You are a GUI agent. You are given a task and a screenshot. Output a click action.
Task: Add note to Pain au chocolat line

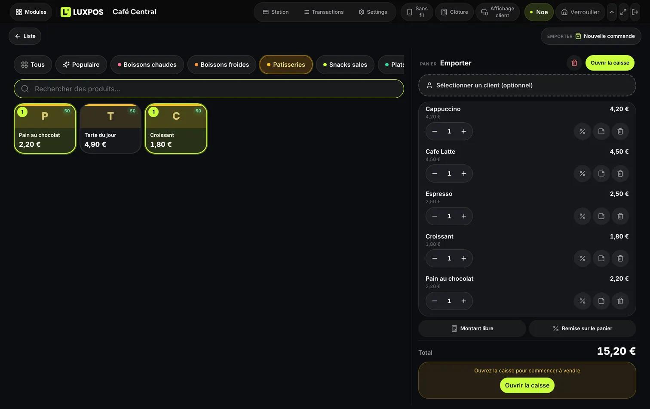point(601,301)
